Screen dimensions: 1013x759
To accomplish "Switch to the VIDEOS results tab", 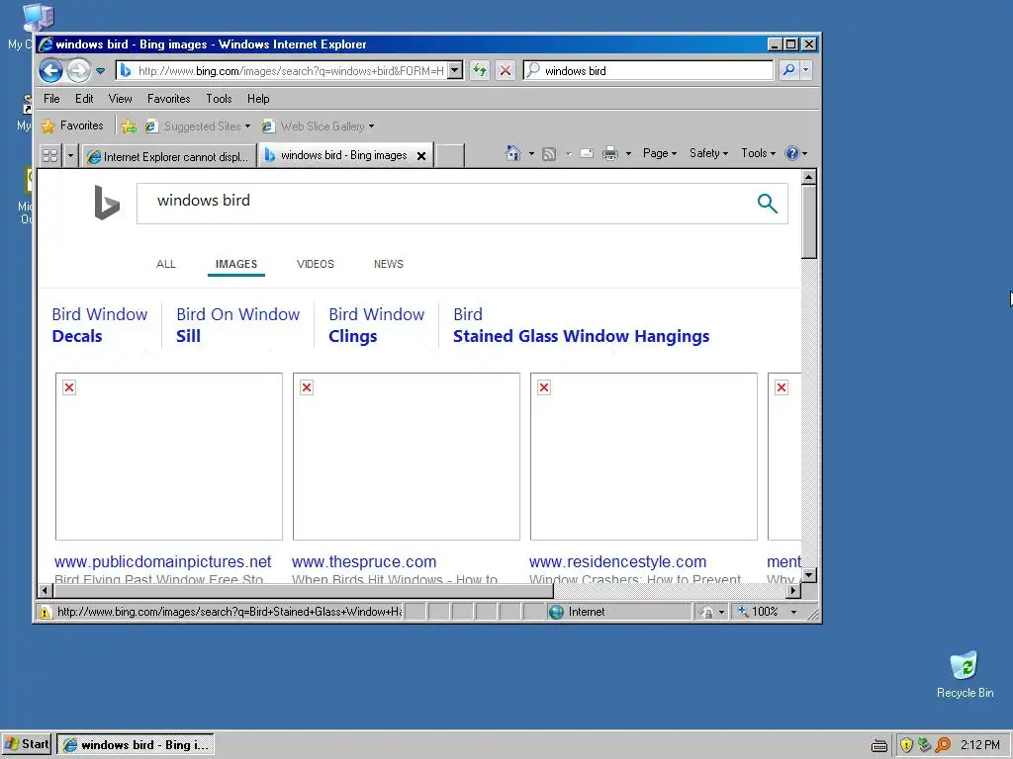I will (x=316, y=264).
